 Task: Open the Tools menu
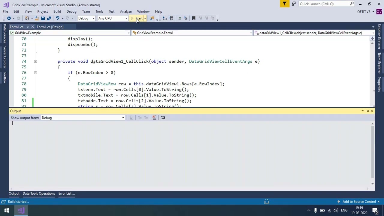point(99,11)
